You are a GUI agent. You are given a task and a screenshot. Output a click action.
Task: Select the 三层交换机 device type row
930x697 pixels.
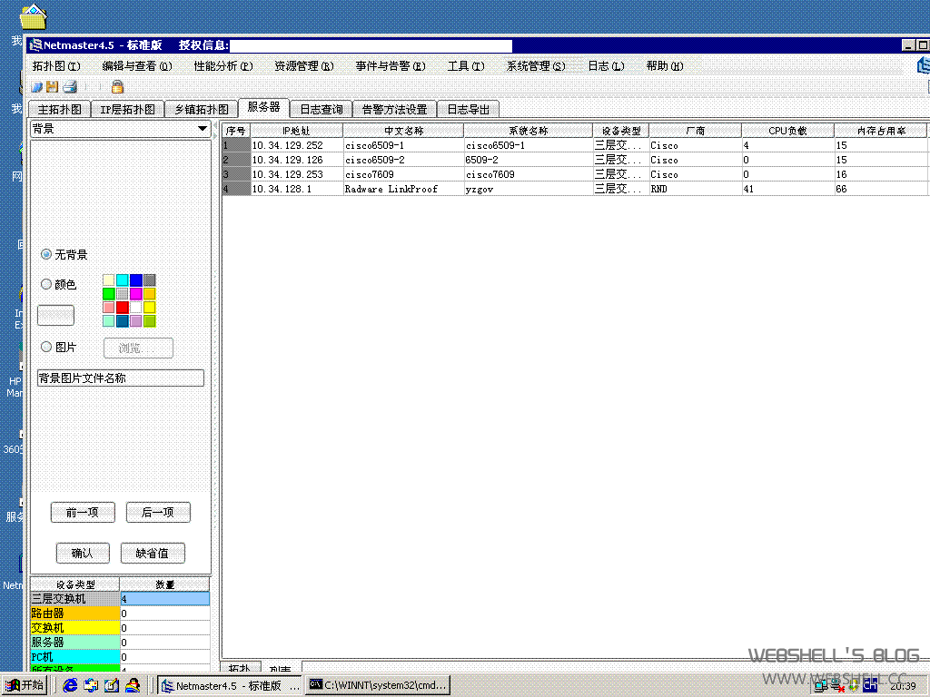pos(120,599)
